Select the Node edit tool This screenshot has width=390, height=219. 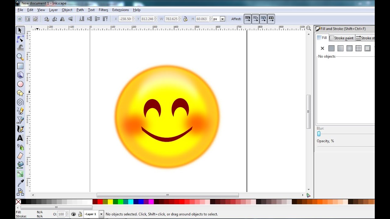(20, 39)
